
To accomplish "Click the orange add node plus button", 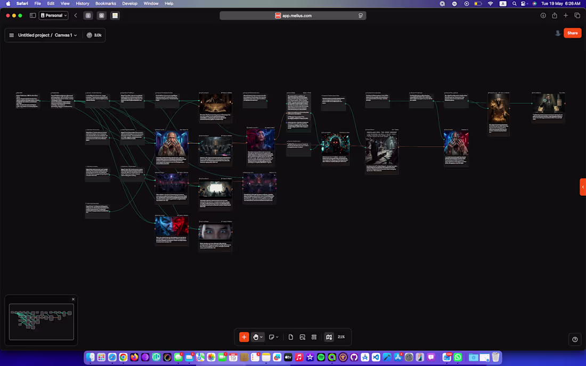I will click(243, 337).
